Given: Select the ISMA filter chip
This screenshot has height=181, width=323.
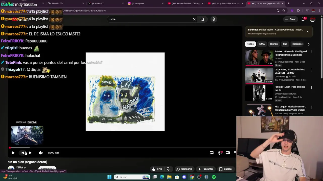Looking at the screenshot, I should (262, 44).
